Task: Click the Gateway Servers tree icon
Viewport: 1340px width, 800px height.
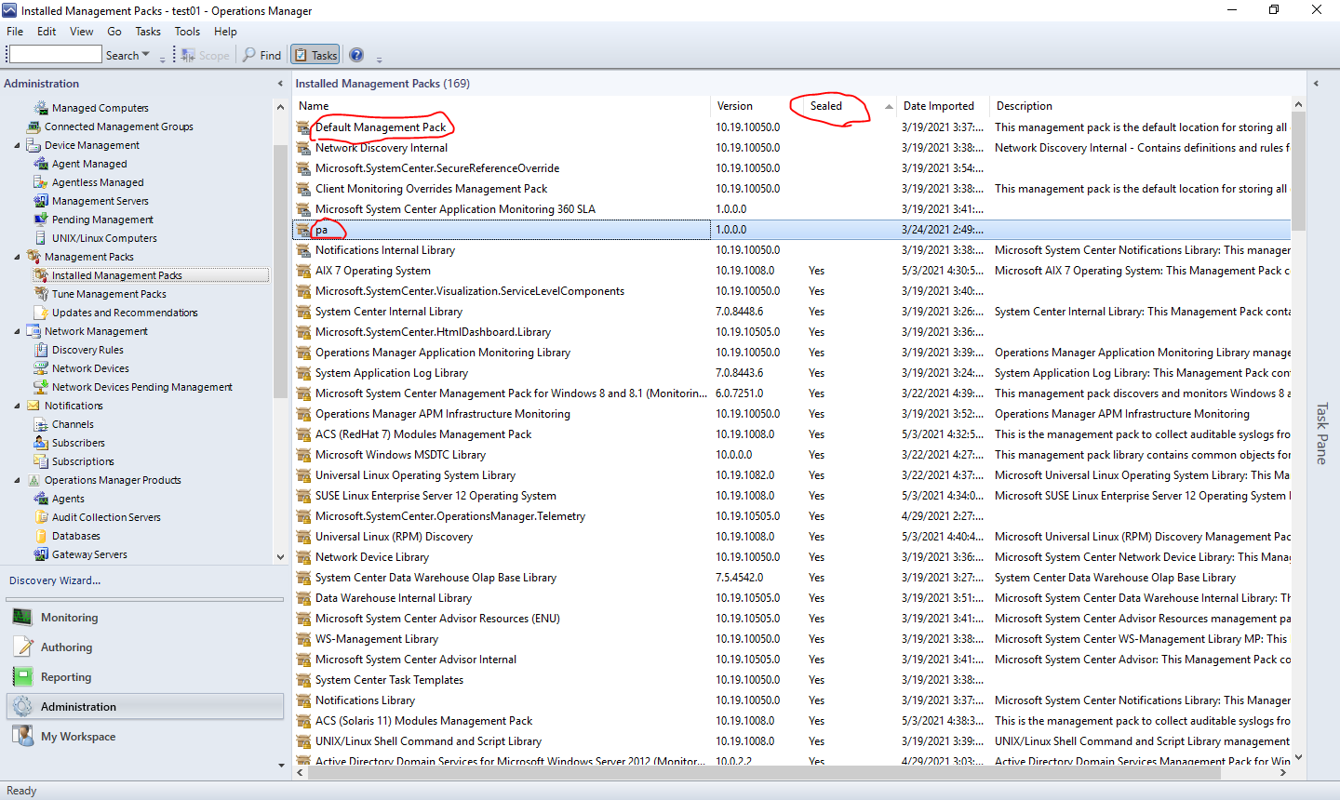Action: pos(41,554)
